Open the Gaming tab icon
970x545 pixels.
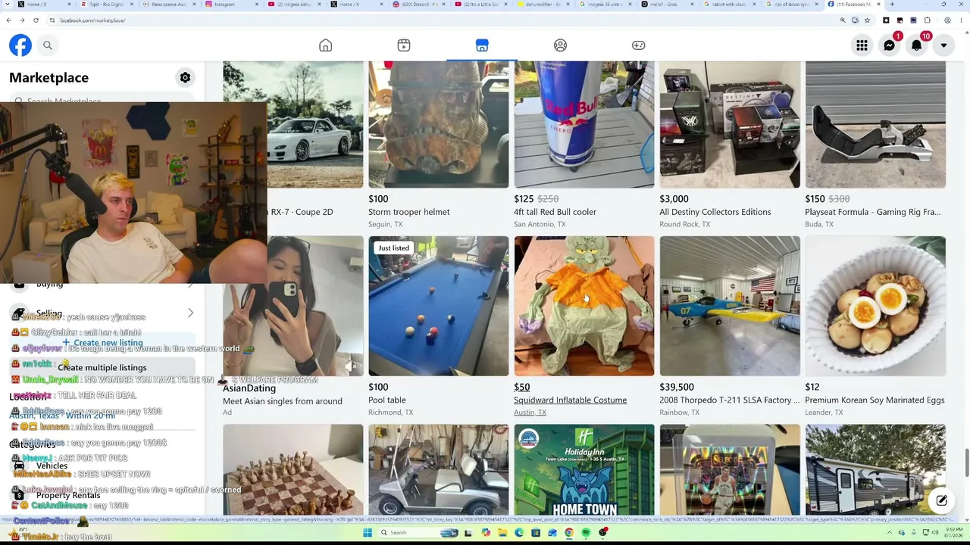tap(639, 45)
